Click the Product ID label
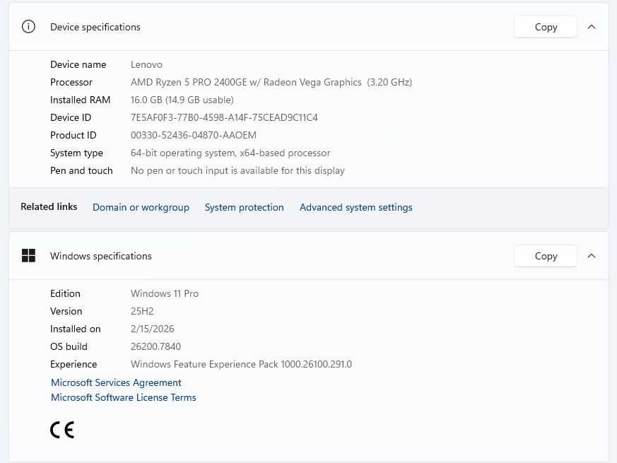This screenshot has height=463, width=617. [74, 135]
